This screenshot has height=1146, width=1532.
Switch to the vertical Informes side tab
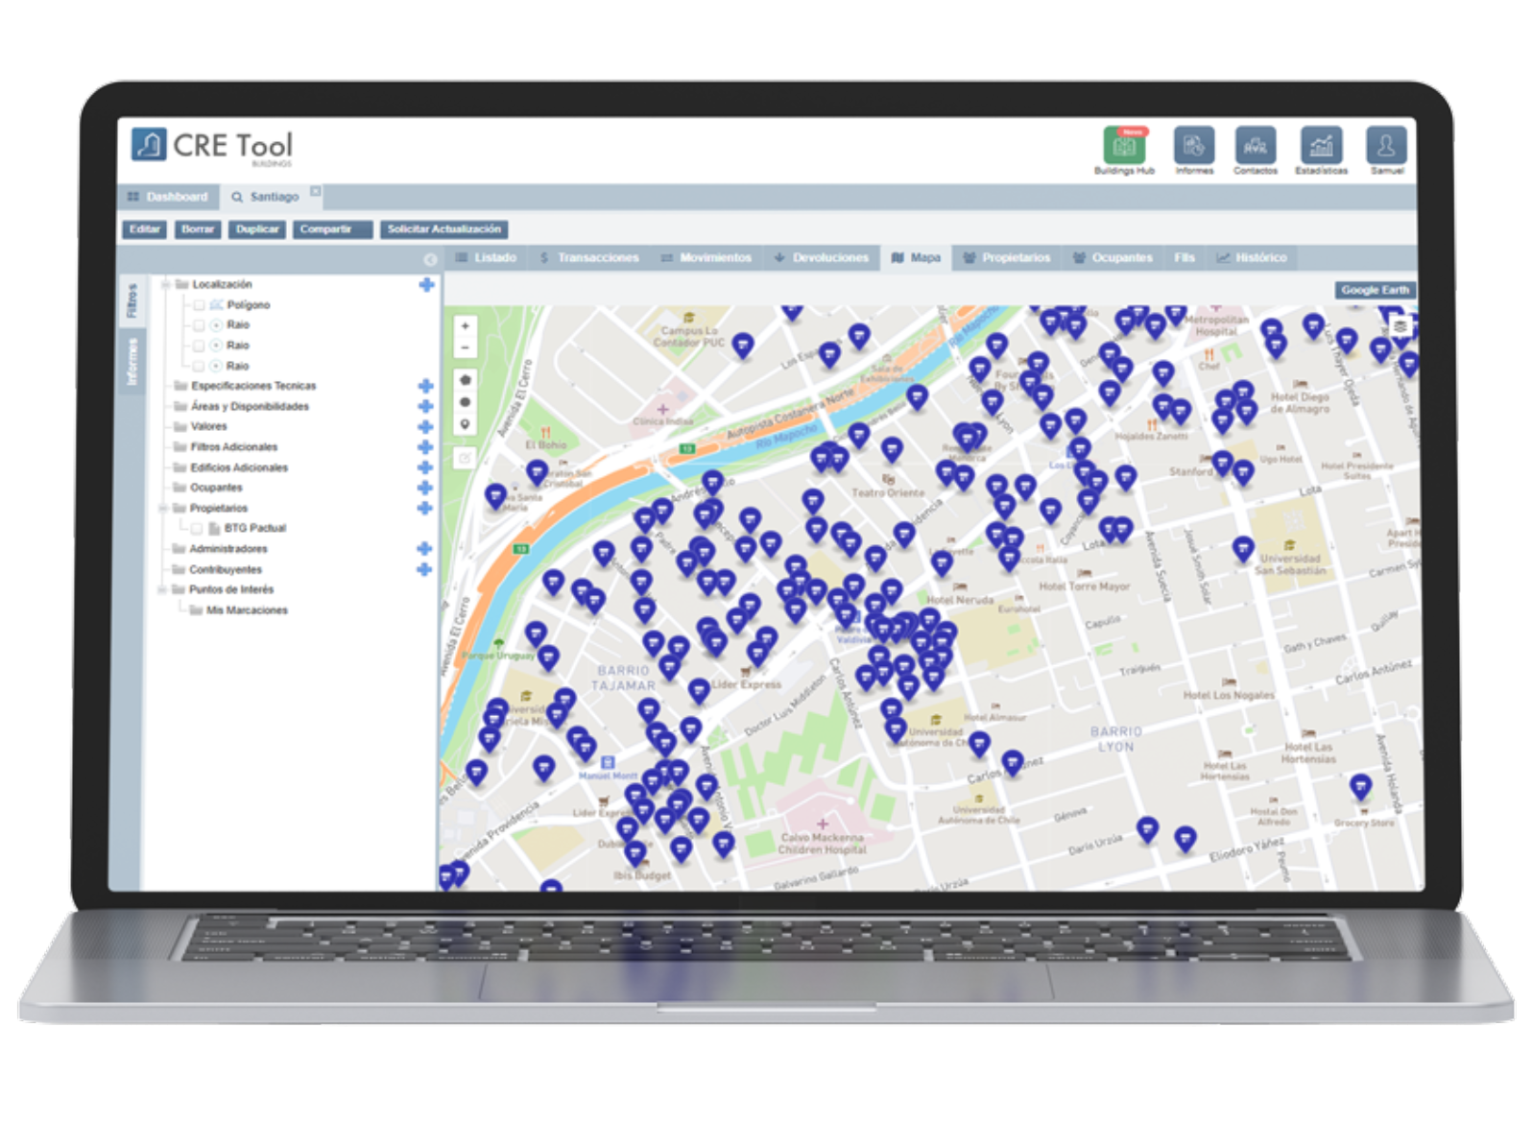click(132, 361)
